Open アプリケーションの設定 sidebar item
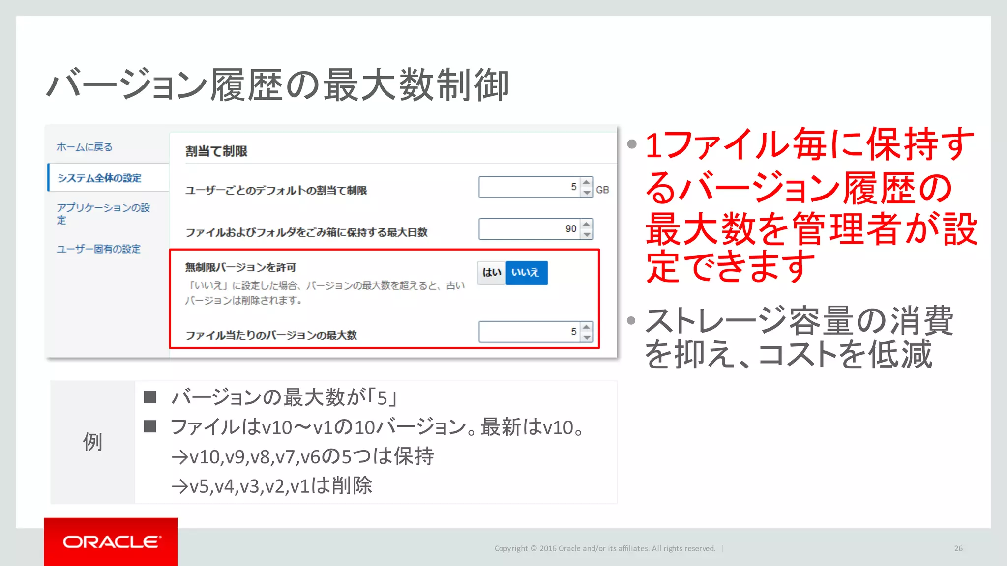Screen dimensions: 1007x566 pos(103,214)
